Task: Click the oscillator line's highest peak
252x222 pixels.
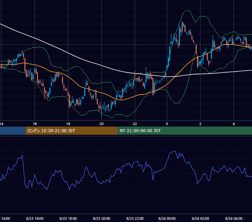Action: 175,151
